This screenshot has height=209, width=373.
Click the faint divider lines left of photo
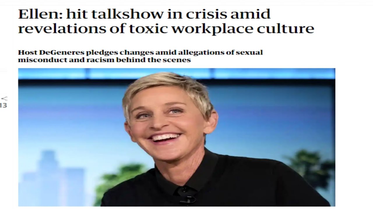coord(3,71)
